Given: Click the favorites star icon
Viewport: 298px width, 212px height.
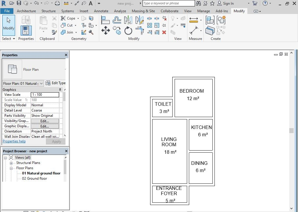Looking at the screenshot, I should tap(212, 3).
